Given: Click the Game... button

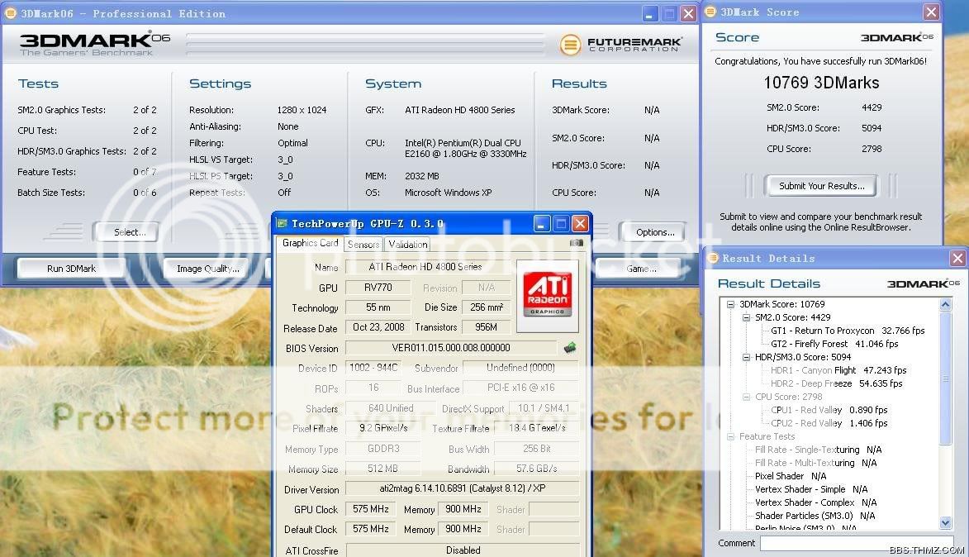Looking at the screenshot, I should point(639,269).
